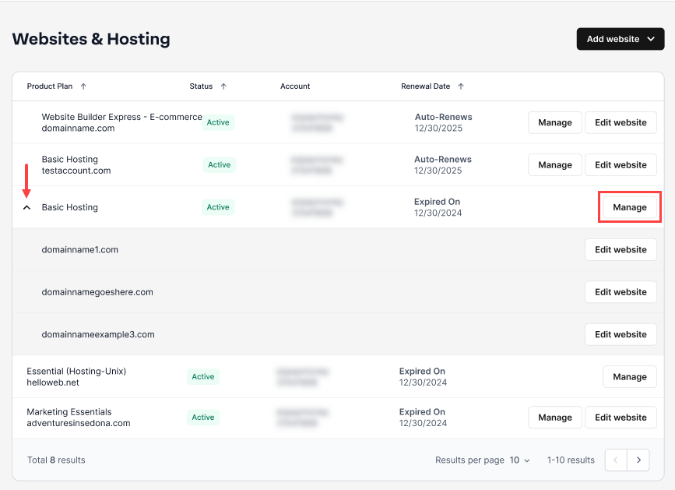Viewport: 675px width, 490px height.
Task: Edit website for testaccount.com
Action: tap(621, 165)
